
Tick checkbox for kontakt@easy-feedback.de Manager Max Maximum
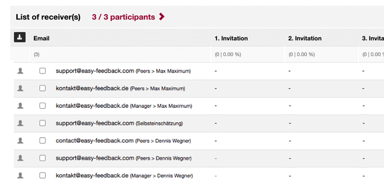42,106
